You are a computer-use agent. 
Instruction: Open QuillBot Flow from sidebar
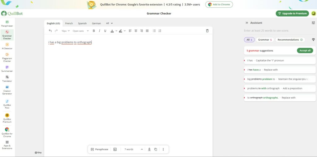pos(7,104)
